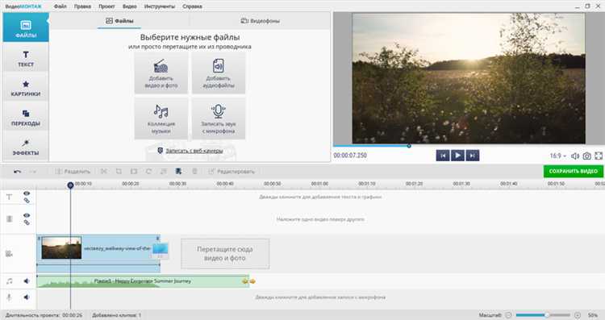605x320 pixels.
Task: Open Коллекция музыки tile
Action: (161, 118)
